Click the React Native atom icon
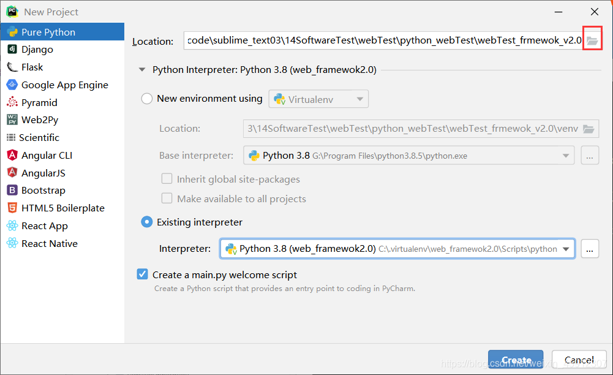This screenshot has height=375, width=613. point(12,243)
